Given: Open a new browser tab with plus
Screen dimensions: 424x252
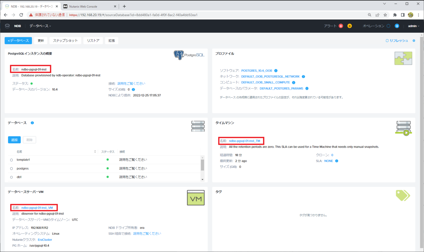Looking at the screenshot, I should 124,6.
